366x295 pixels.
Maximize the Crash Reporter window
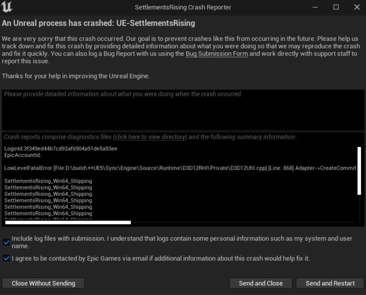pyautogui.click(x=336, y=7)
